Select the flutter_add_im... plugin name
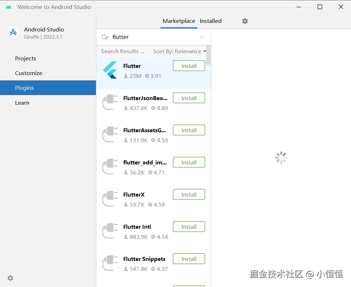Screen dimensions: 351x287 [x=145, y=163]
